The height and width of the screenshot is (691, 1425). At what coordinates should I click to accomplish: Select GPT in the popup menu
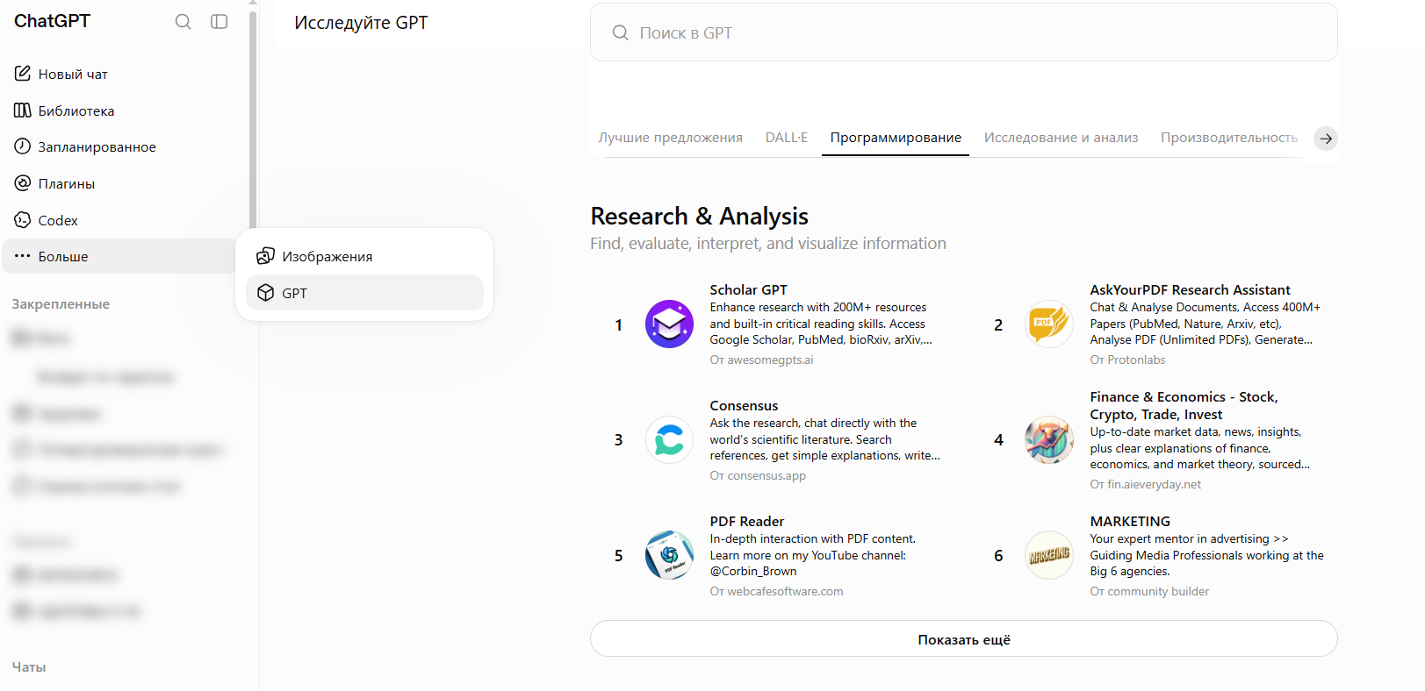[x=364, y=293]
